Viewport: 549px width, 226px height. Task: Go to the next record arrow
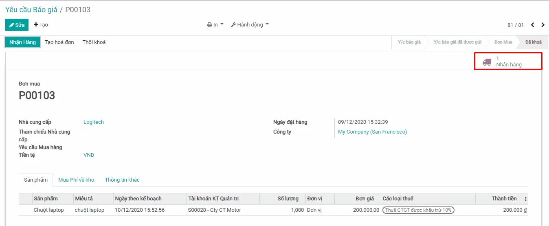pyautogui.click(x=543, y=25)
